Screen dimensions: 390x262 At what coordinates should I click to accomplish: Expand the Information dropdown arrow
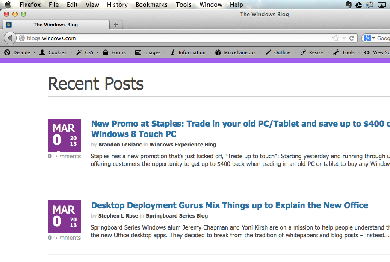click(x=210, y=52)
